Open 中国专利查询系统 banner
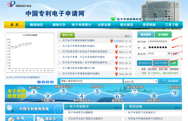The height and width of the screenshot is (121, 188). tap(34, 109)
